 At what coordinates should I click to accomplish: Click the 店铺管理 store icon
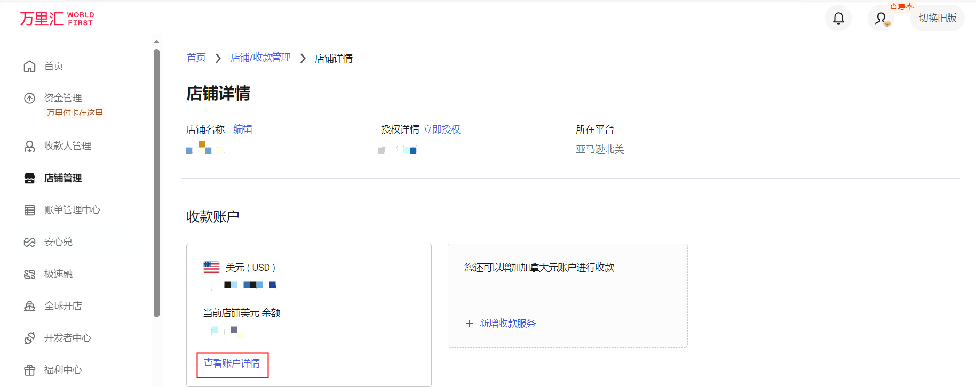click(x=30, y=178)
